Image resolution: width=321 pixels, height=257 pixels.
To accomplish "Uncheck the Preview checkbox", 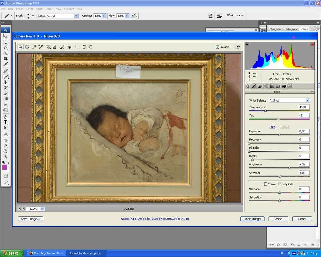I will pyautogui.click(x=218, y=47).
